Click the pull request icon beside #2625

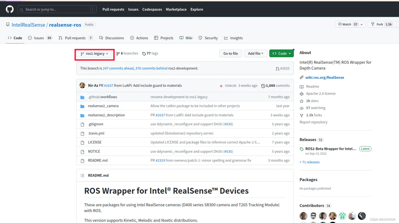pyautogui.click(x=278, y=69)
